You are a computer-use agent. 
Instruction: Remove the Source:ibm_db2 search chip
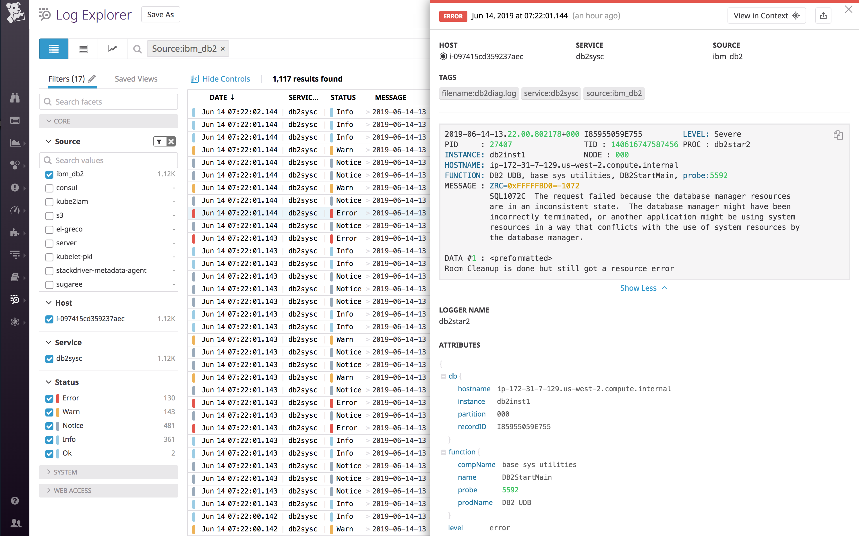[223, 49]
